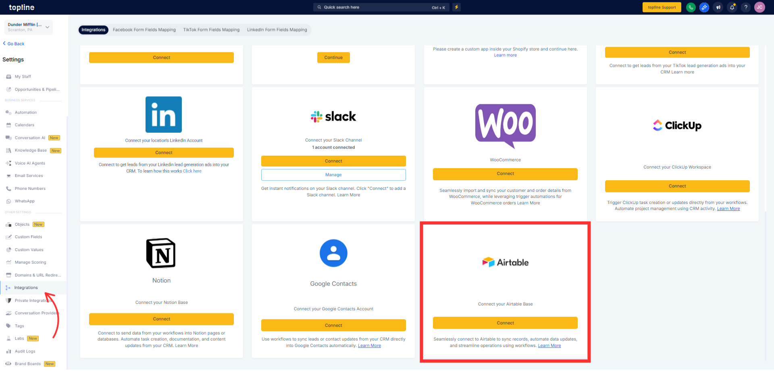Open the notifications bell icon
The width and height of the screenshot is (774, 371).
[732, 7]
